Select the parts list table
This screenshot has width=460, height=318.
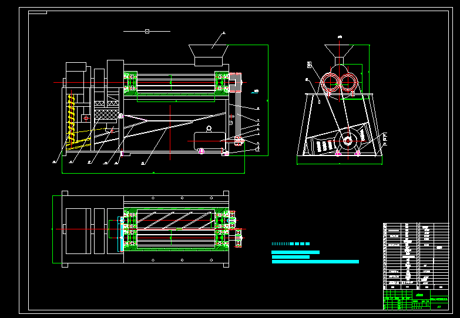(x=416, y=256)
